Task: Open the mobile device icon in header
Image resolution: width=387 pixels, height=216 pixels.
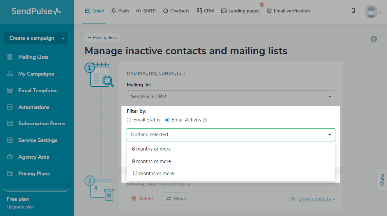Action: click(x=353, y=11)
